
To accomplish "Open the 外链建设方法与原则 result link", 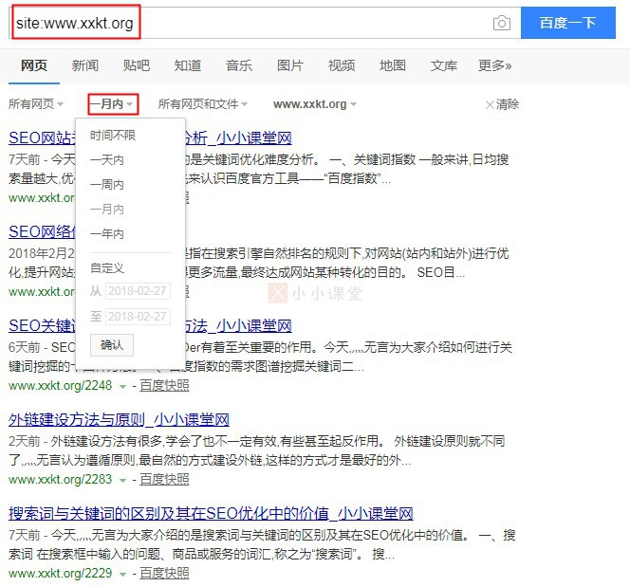I will pyautogui.click(x=119, y=419).
